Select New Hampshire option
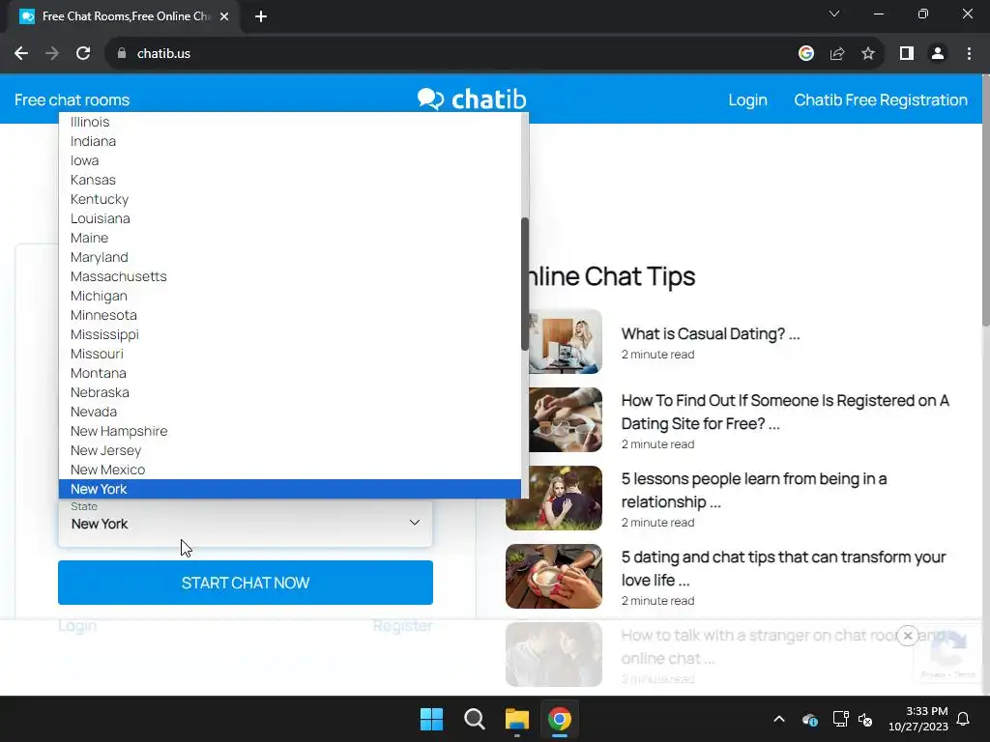990x742 pixels. [290, 431]
